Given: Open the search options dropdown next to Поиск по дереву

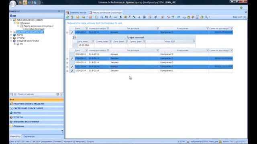Looking at the screenshot, I should click(61, 94).
